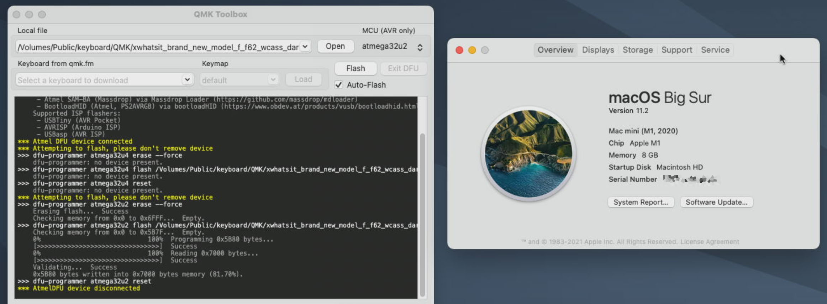Switch to the Storage tab
The height and width of the screenshot is (304, 827).
pyautogui.click(x=637, y=50)
